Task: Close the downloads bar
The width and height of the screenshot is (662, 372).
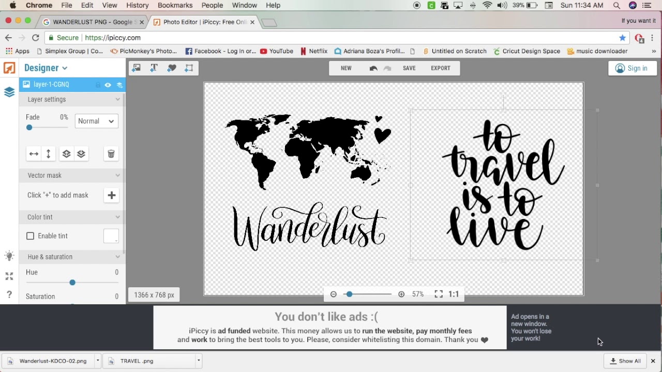Action: tap(653, 361)
